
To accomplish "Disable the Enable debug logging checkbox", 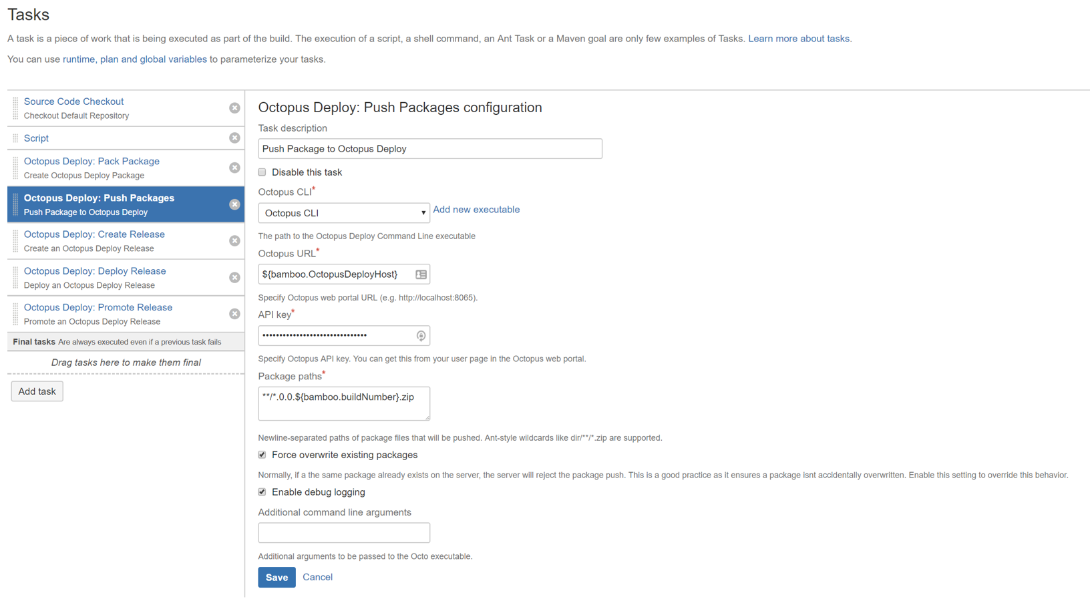I will (262, 491).
